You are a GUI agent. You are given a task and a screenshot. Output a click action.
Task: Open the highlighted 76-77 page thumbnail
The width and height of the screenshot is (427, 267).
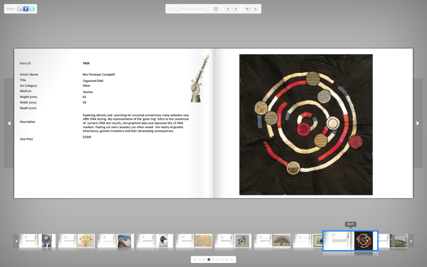(350, 240)
